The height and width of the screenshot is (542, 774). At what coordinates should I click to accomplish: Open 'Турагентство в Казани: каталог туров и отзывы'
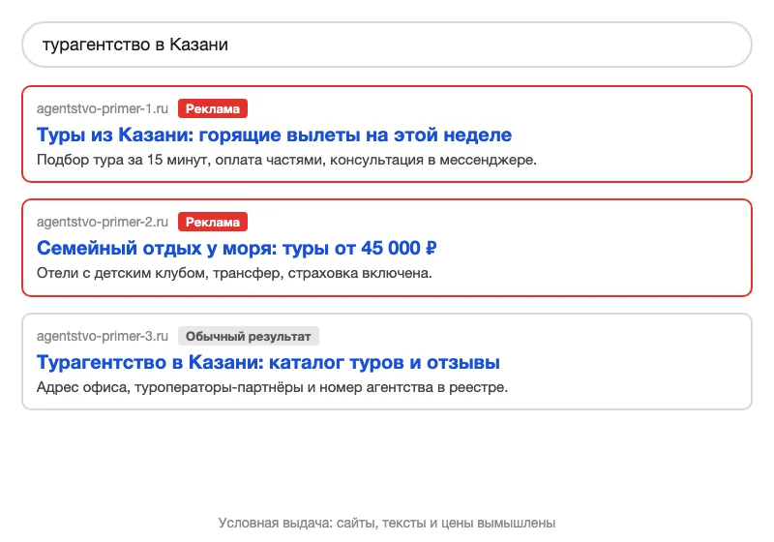point(268,362)
